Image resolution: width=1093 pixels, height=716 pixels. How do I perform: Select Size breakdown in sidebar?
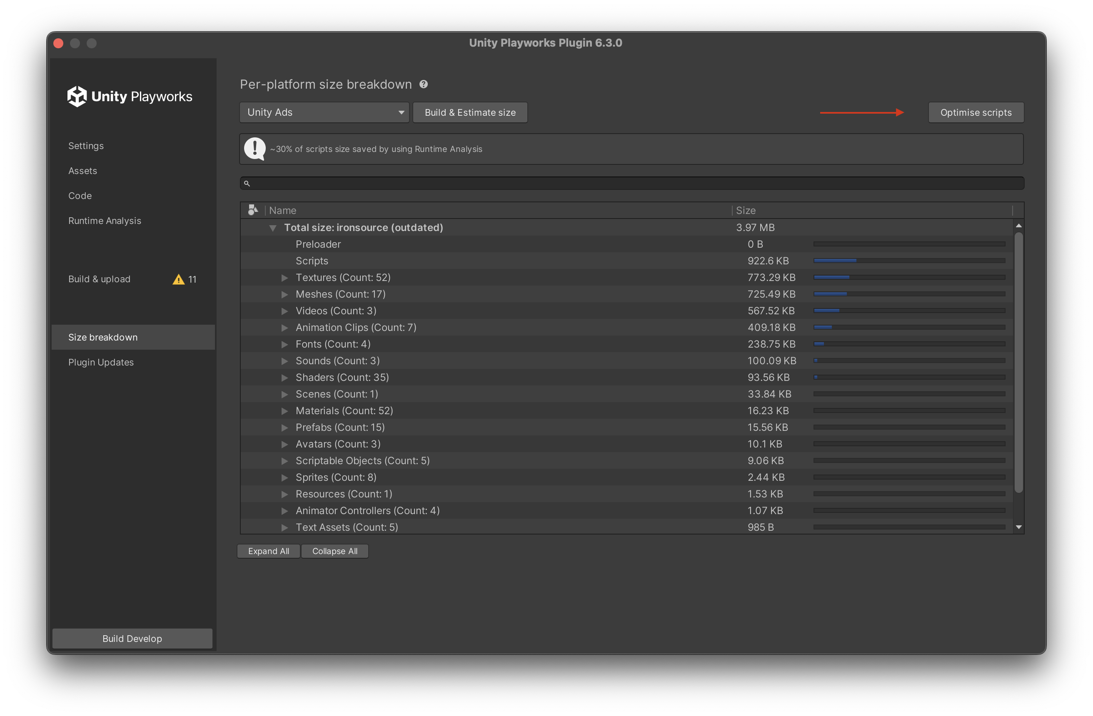coord(133,337)
